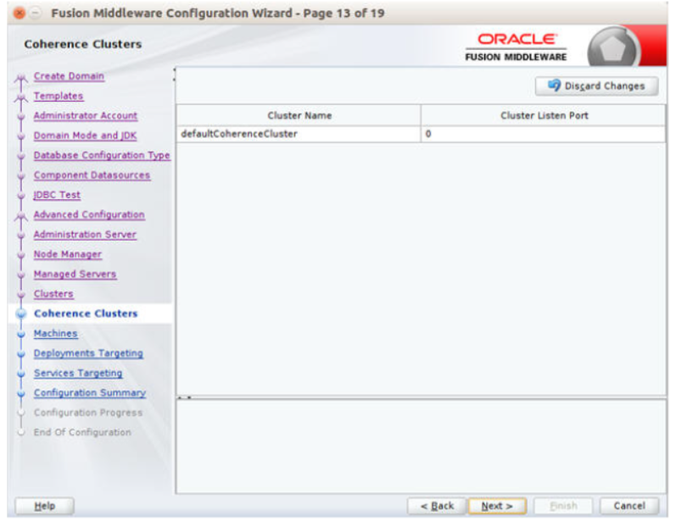
Task: Go to the Machines step
Action: pyautogui.click(x=56, y=334)
